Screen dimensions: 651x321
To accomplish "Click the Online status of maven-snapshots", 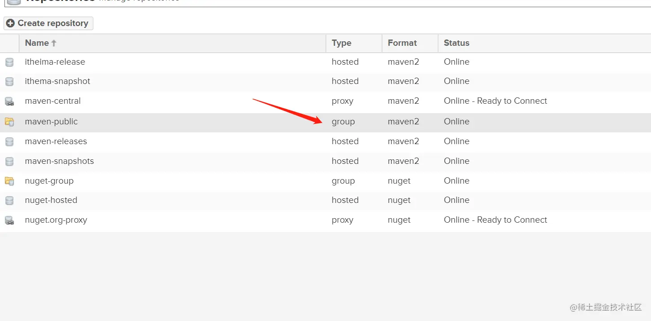I will pos(457,161).
